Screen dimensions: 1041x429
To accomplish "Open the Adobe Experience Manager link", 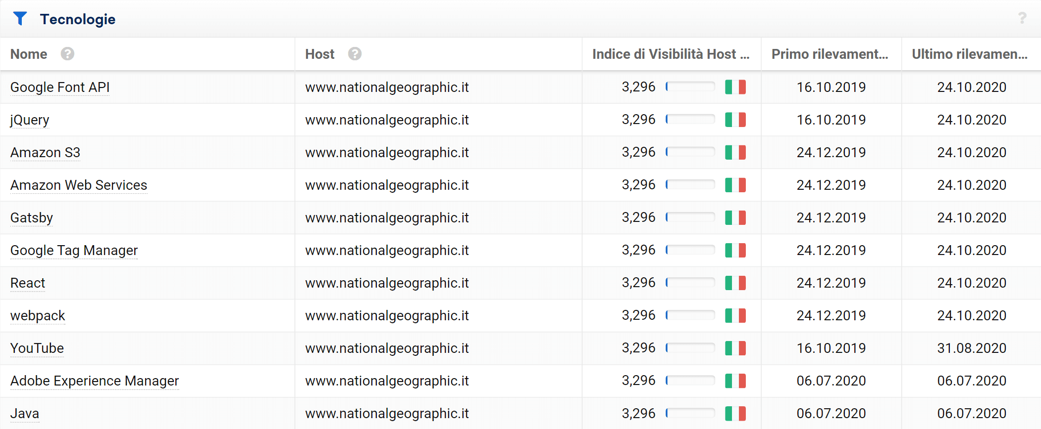I will [x=95, y=381].
